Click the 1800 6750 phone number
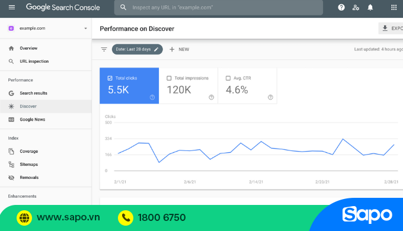Image resolution: width=403 pixels, height=231 pixels. [162, 217]
